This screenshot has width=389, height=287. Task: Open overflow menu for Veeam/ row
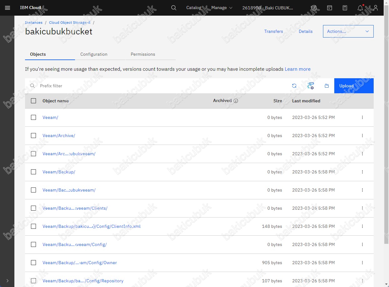click(x=362, y=117)
